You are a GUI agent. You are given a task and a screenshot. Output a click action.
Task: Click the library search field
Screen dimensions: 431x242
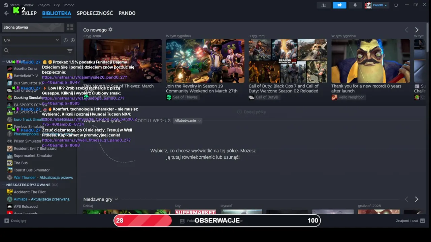pos(34,51)
